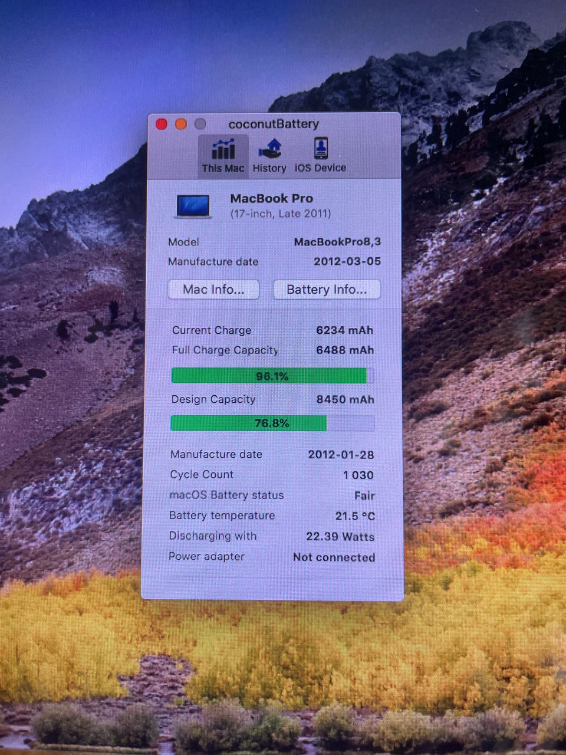Click the Fair battery status value

364,495
